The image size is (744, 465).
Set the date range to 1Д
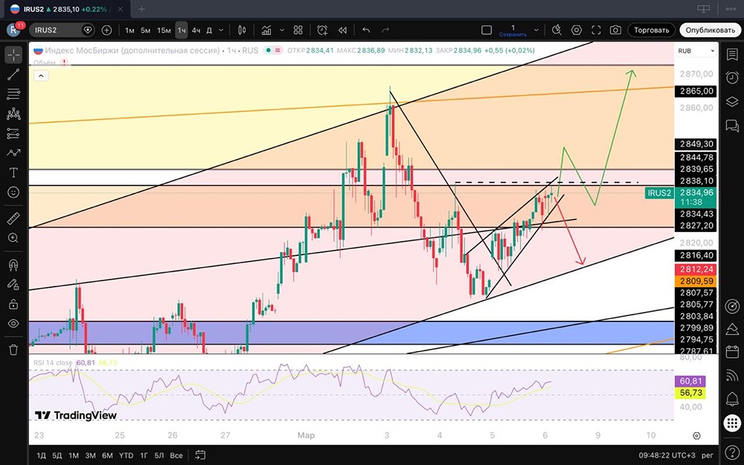41,455
